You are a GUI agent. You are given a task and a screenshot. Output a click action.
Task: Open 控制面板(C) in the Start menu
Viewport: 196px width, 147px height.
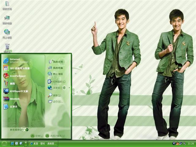pyautogui.click(x=57, y=82)
